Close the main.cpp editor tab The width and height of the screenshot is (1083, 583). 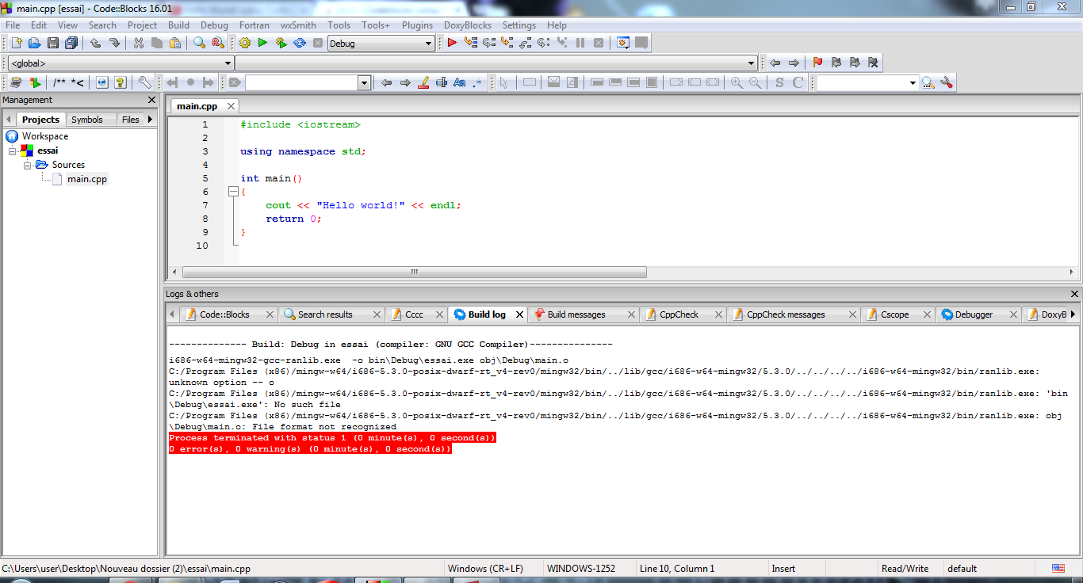click(231, 106)
